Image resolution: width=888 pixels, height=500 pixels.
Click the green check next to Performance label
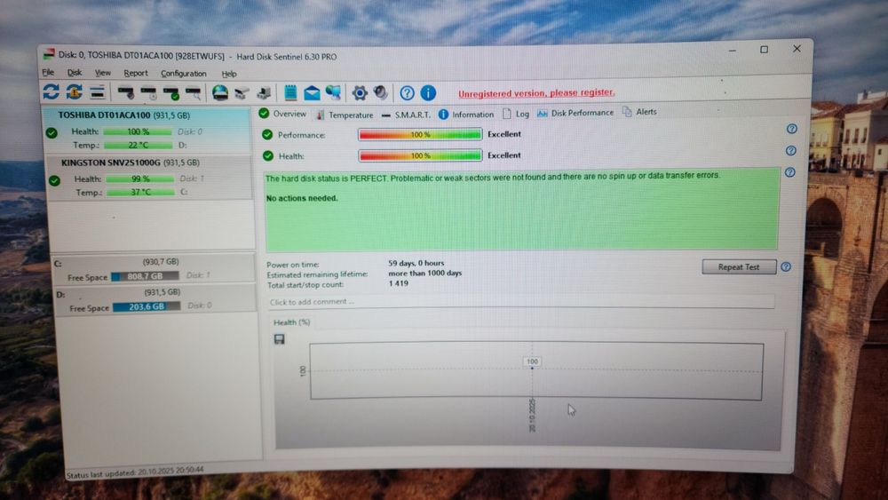[267, 135]
